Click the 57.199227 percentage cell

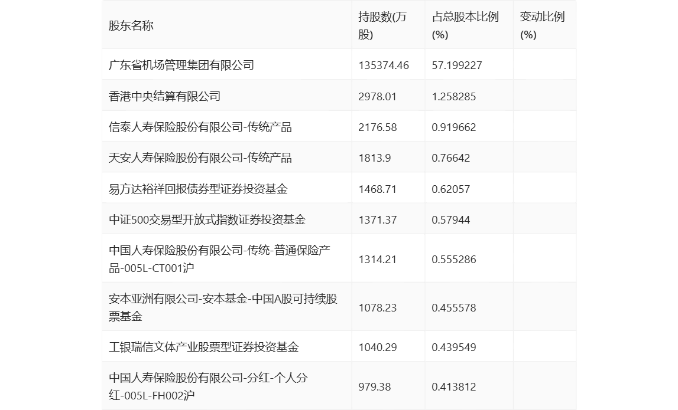tap(457, 65)
